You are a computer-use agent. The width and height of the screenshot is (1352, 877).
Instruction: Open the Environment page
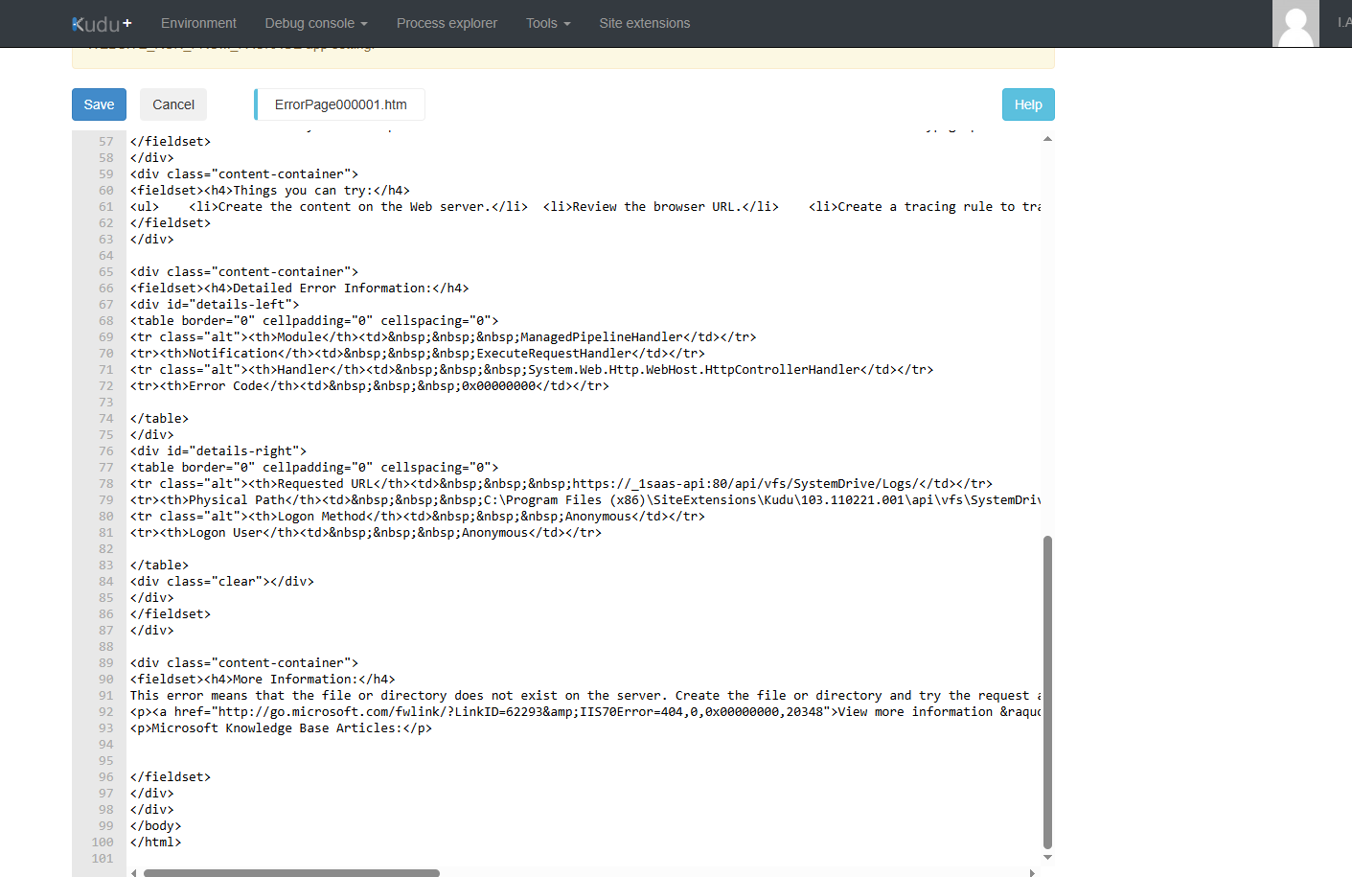[x=198, y=23]
